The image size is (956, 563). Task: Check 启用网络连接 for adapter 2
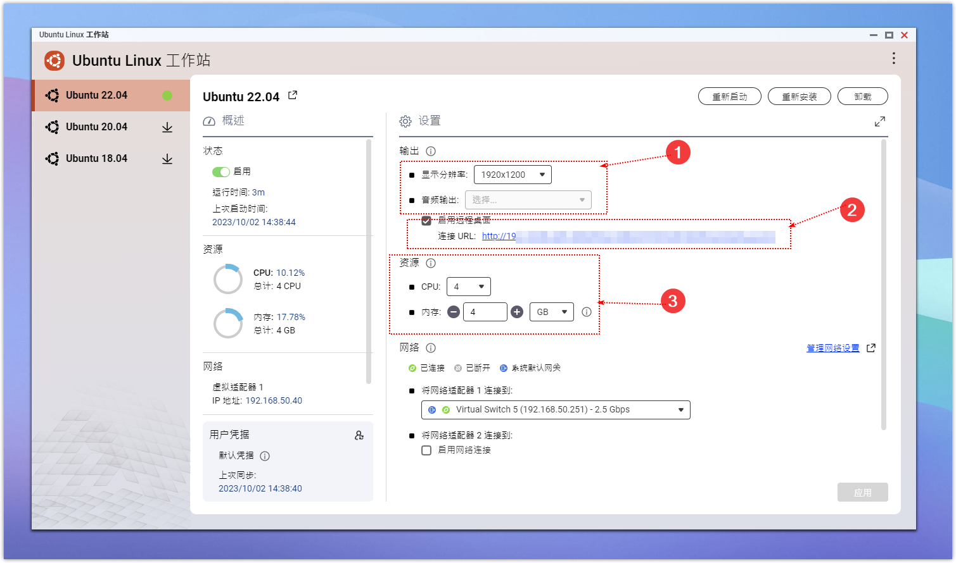pos(426,450)
